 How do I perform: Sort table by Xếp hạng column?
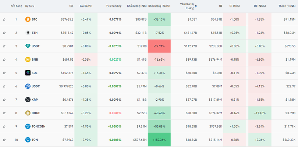[x=16, y=6]
